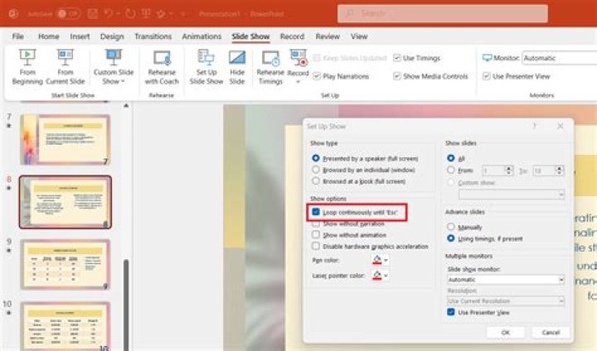This screenshot has height=351, width=597.
Task: Start Rehearse Timings
Action: [x=270, y=67]
